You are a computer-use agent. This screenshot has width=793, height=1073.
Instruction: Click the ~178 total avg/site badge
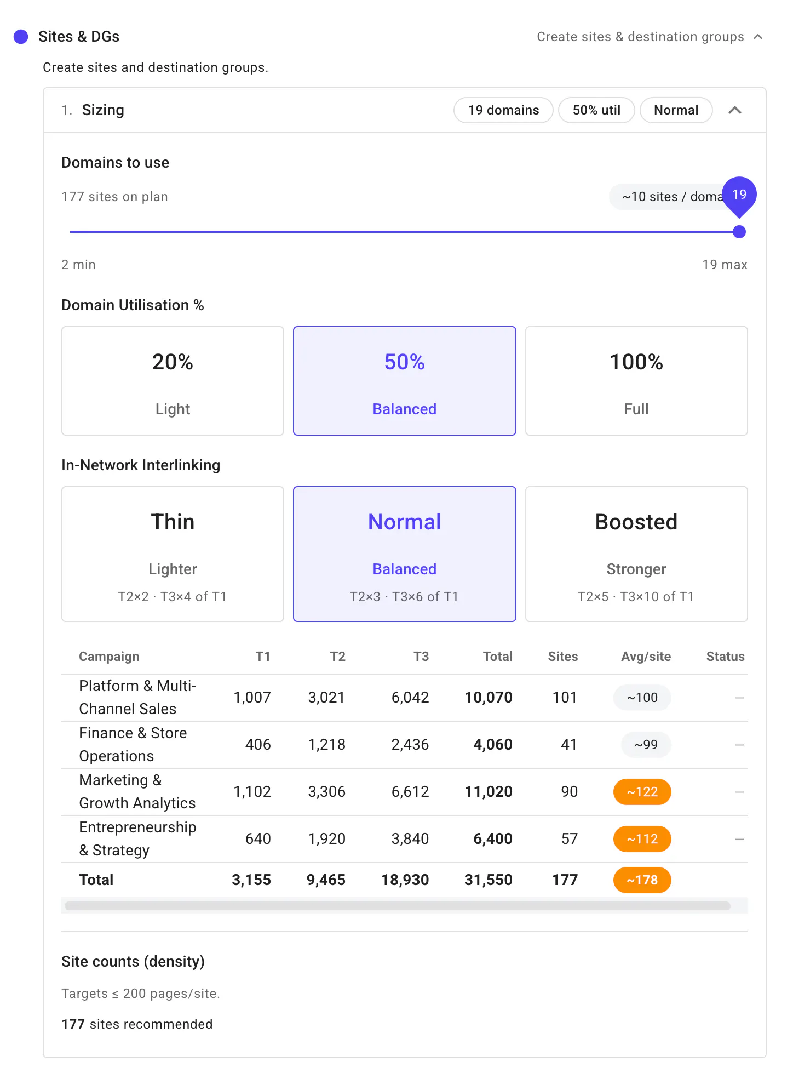tap(642, 880)
